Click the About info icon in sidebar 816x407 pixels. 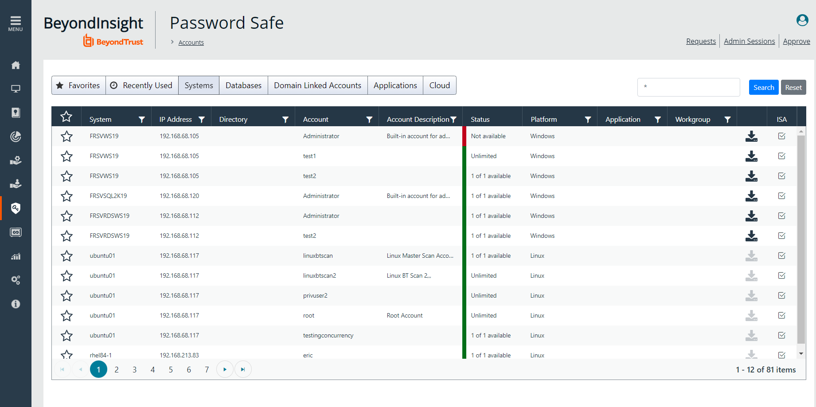click(16, 304)
